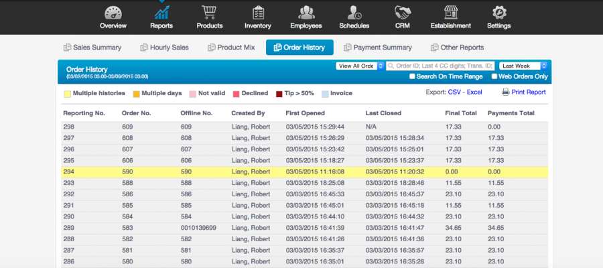
Task: Click the Products shopping cart icon
Action: (x=209, y=13)
